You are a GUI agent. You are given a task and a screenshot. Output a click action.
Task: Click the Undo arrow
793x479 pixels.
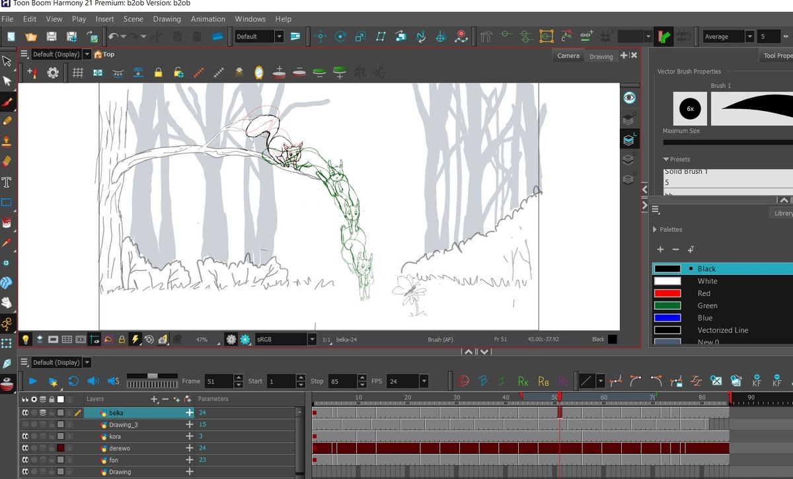pos(114,37)
